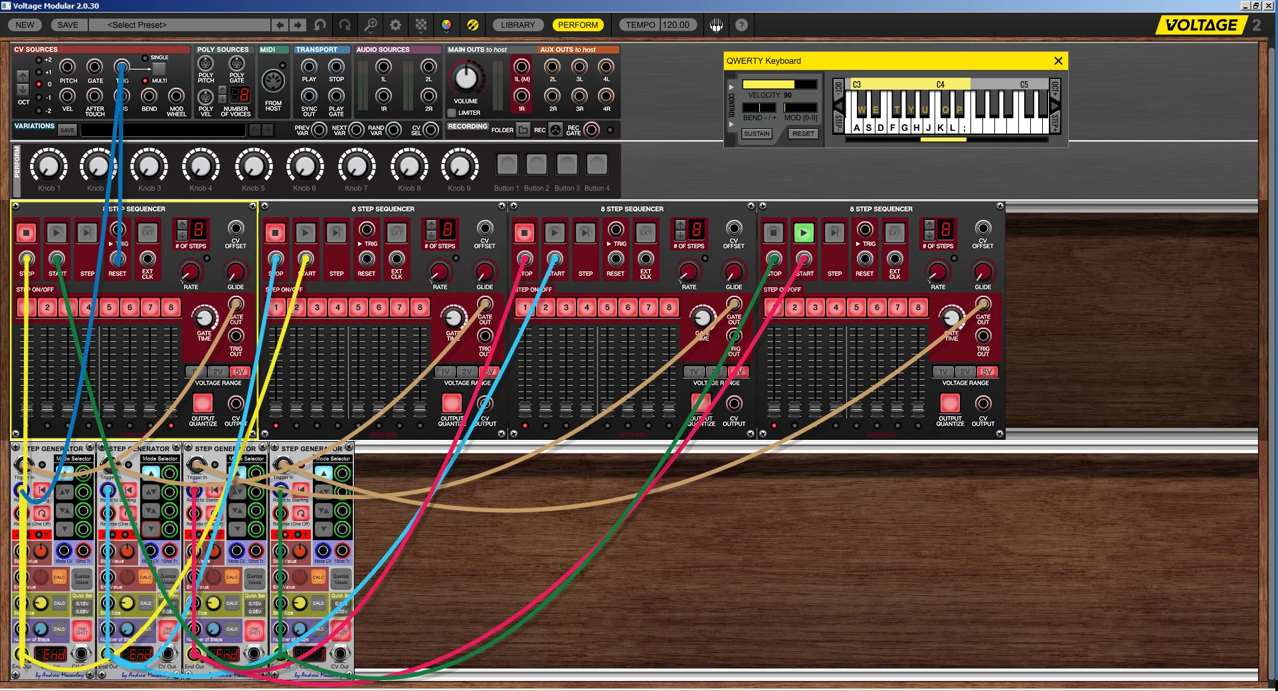Click the OCT up arrow in CV Sources

click(23, 76)
